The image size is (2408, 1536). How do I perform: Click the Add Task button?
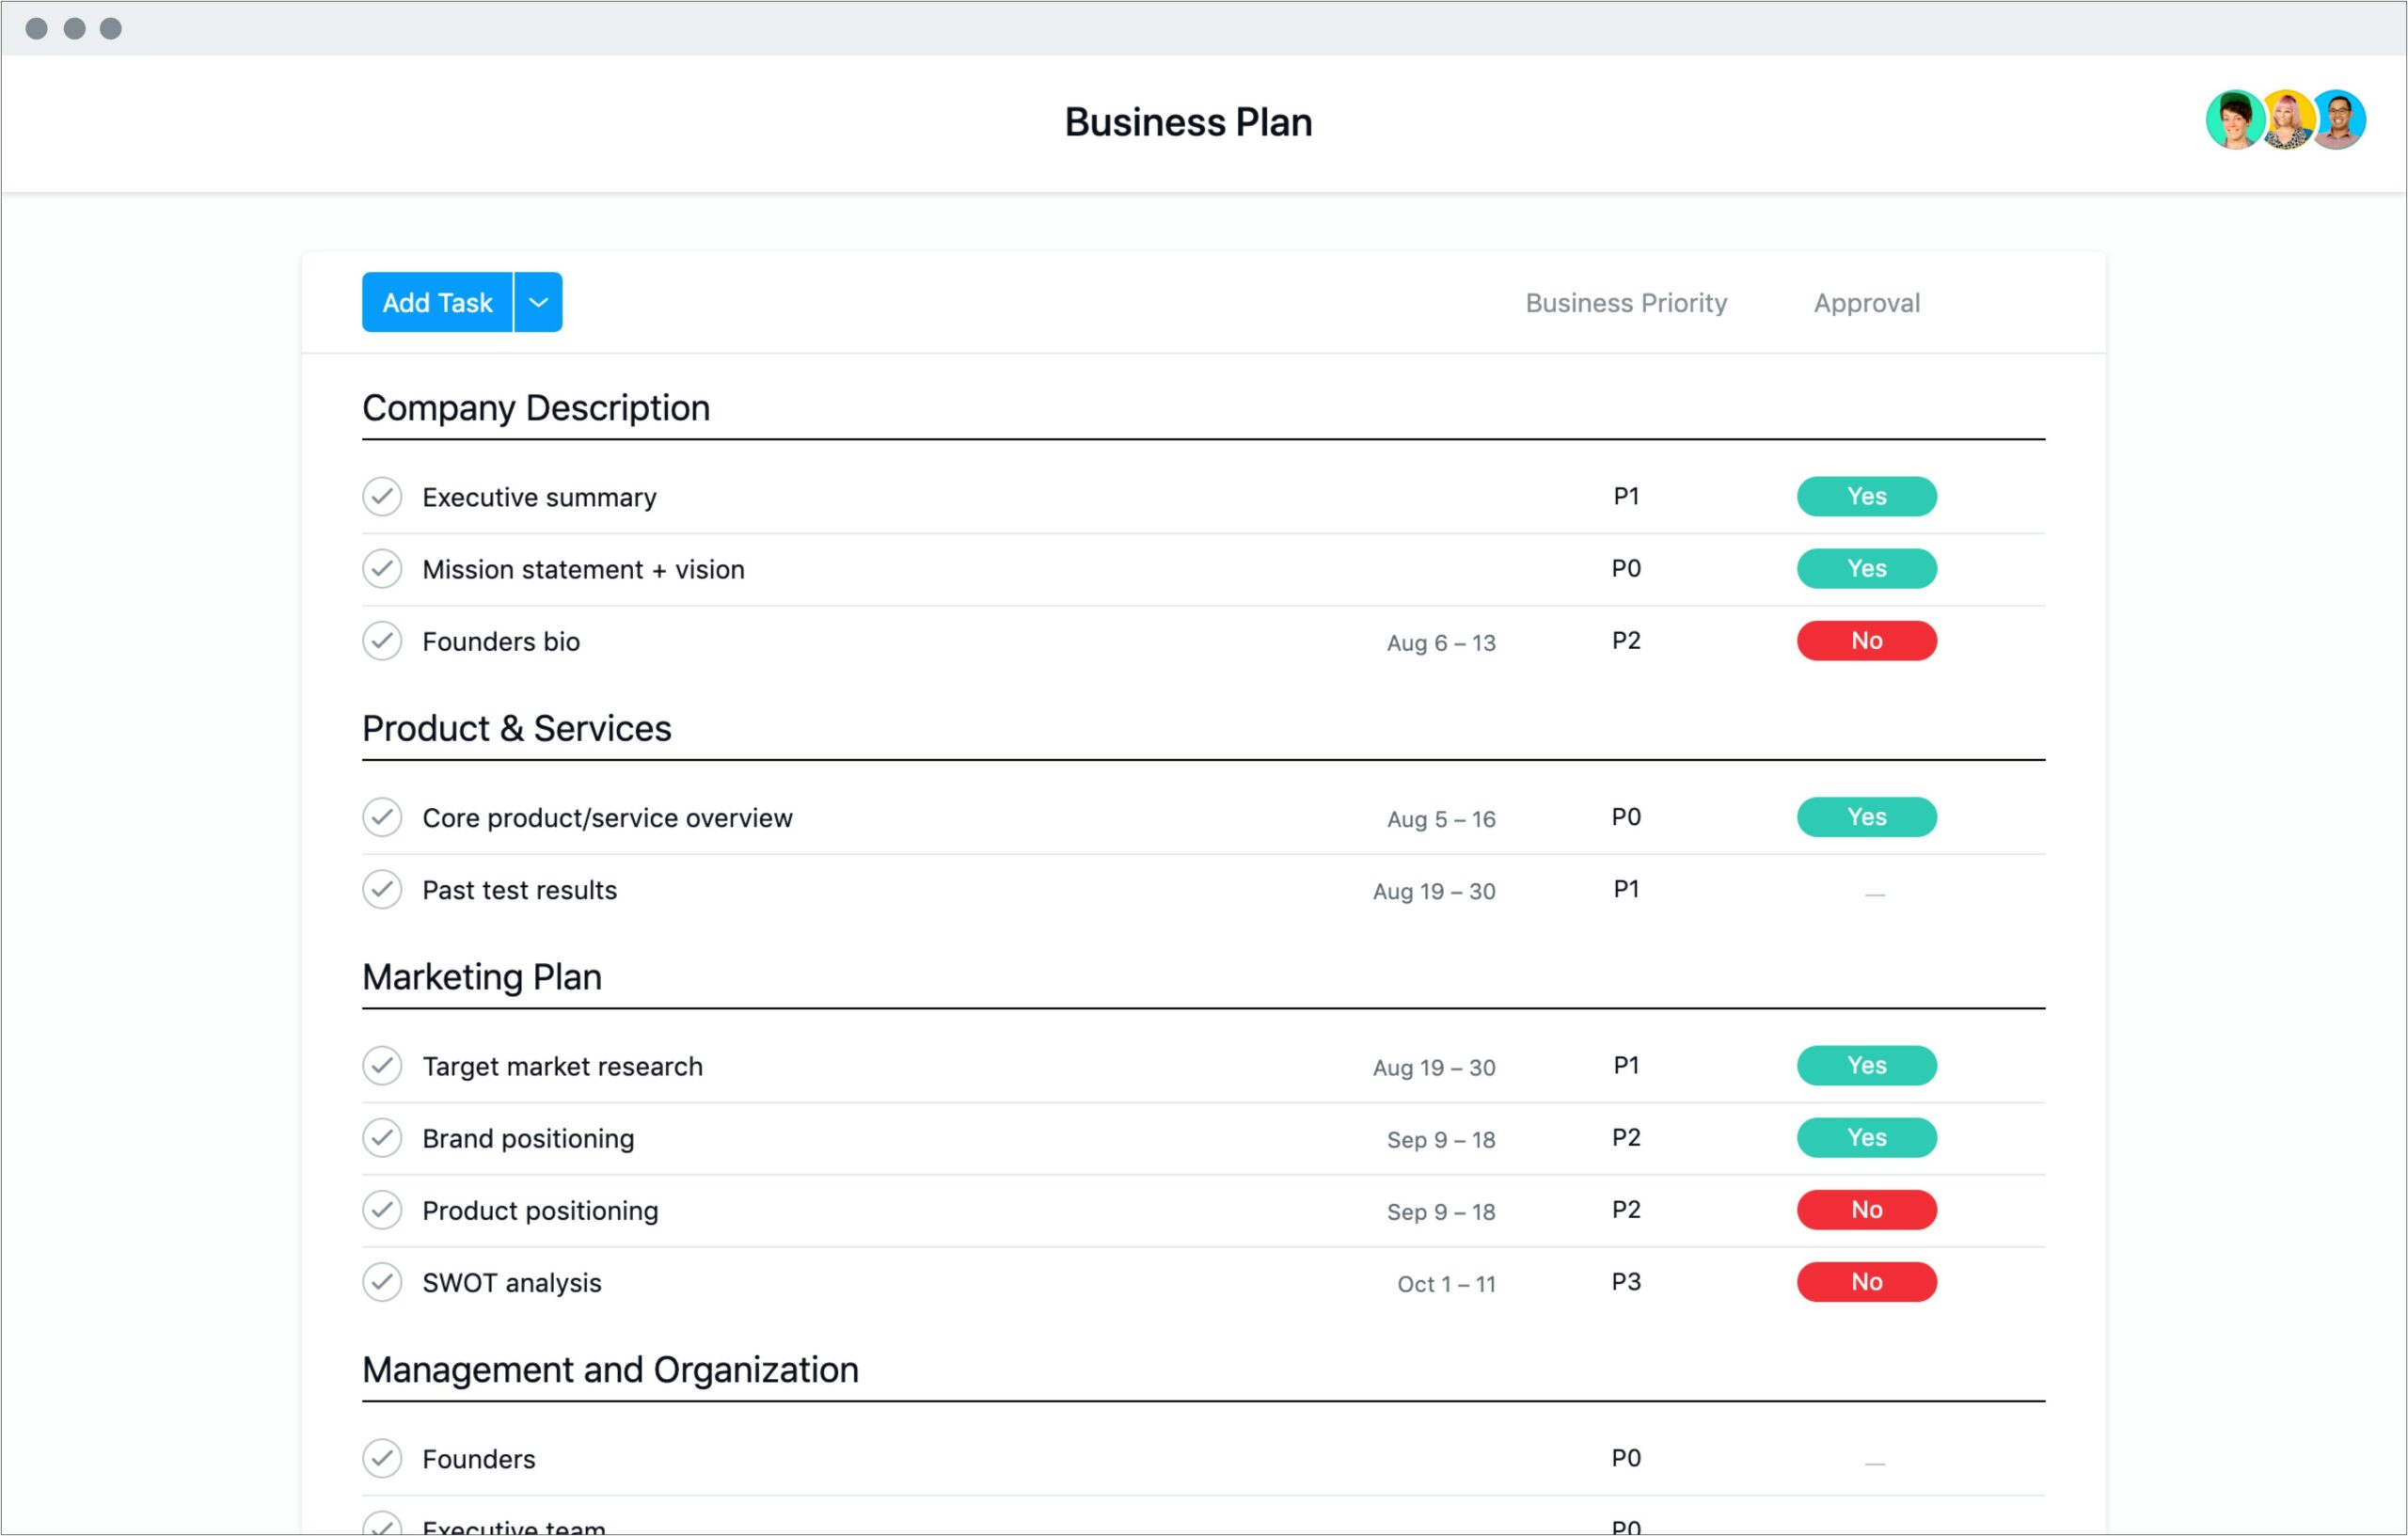pyautogui.click(x=437, y=302)
